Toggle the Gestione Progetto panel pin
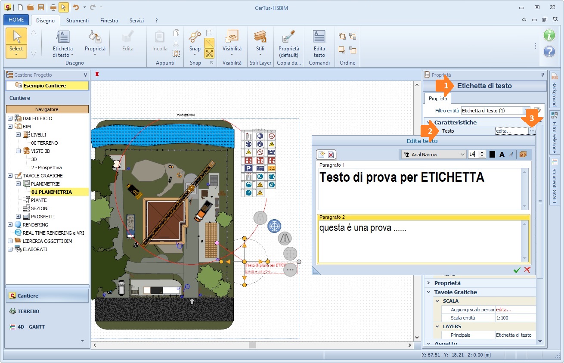Screen dimensions: 564x363 click(85, 75)
